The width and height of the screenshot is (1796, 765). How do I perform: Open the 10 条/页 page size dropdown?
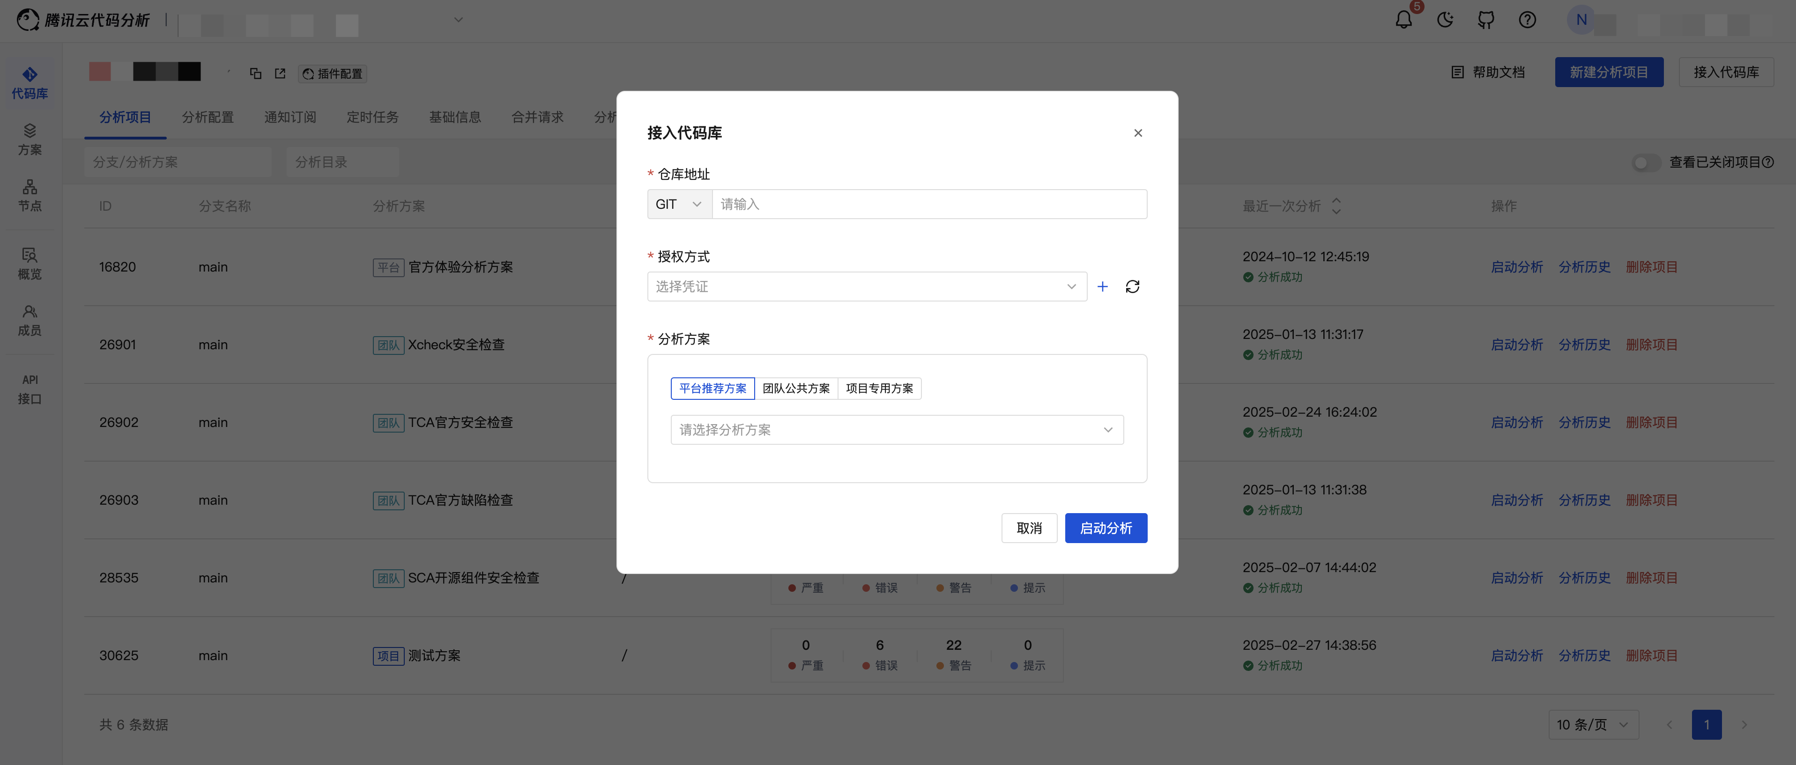click(1593, 725)
